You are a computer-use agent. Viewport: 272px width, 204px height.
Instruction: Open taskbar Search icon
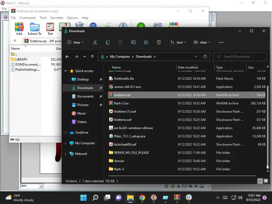[95, 198]
